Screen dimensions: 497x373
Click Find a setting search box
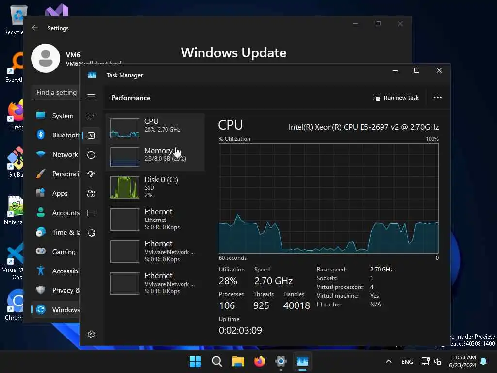[x=56, y=92]
